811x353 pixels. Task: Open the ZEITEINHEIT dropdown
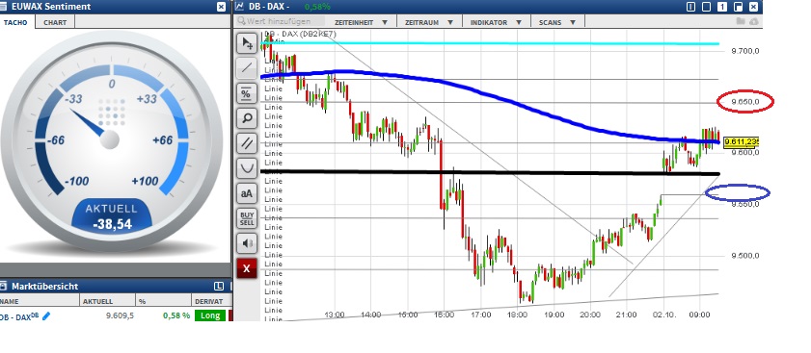361,23
